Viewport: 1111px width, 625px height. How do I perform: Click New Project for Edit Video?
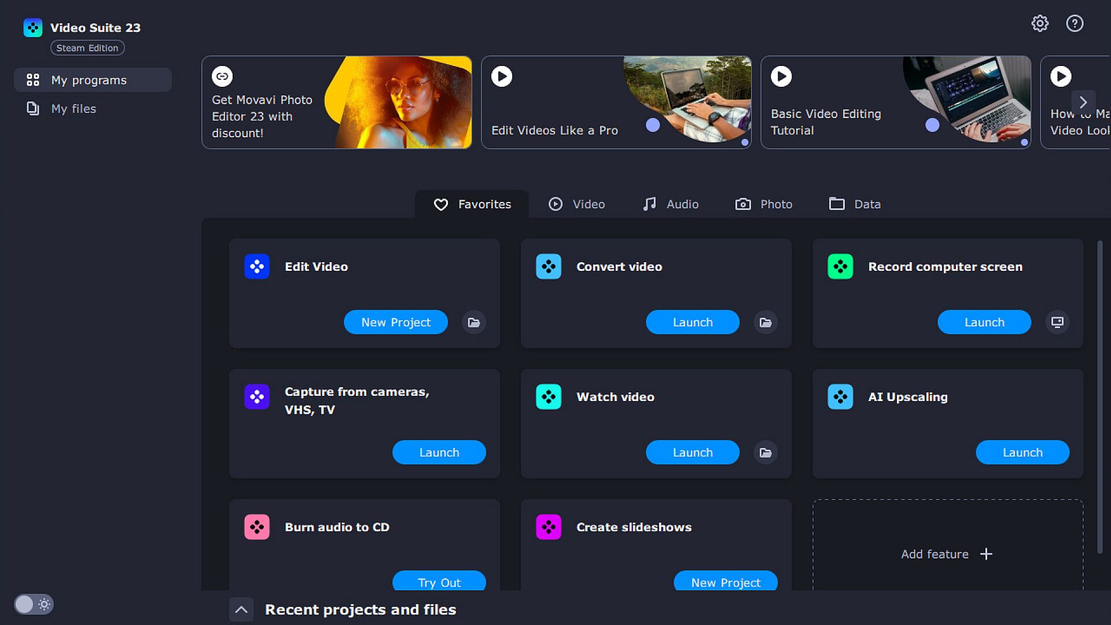tap(396, 322)
